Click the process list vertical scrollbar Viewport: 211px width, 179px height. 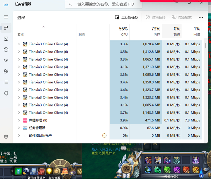pos(206,46)
